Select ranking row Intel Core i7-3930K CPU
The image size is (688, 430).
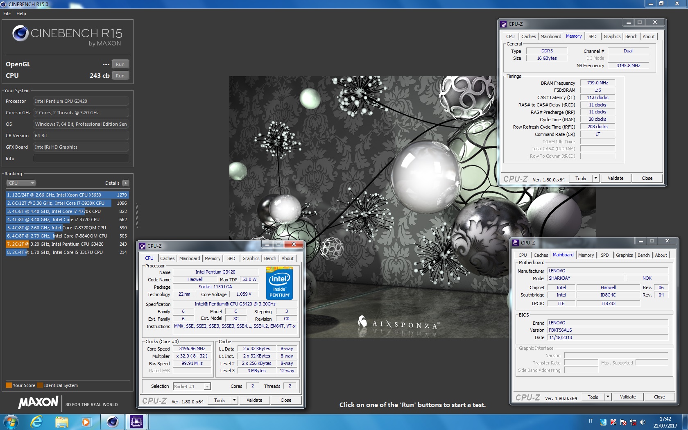[68, 203]
